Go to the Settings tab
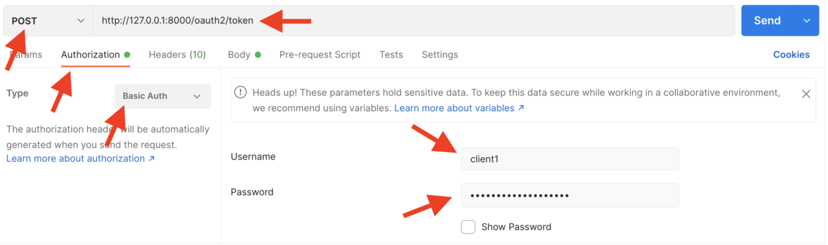Image resolution: width=828 pixels, height=245 pixels. (x=440, y=55)
